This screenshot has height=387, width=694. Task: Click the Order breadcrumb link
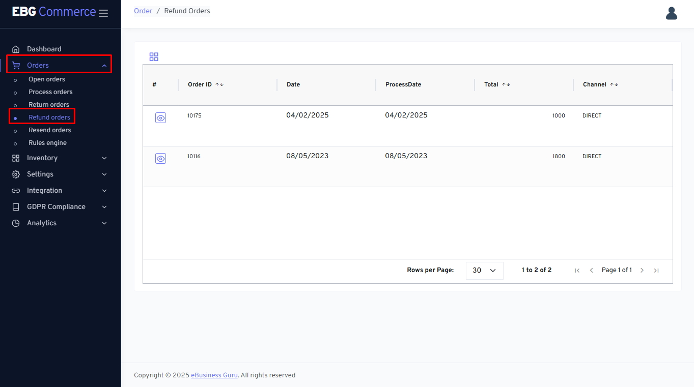coord(143,11)
